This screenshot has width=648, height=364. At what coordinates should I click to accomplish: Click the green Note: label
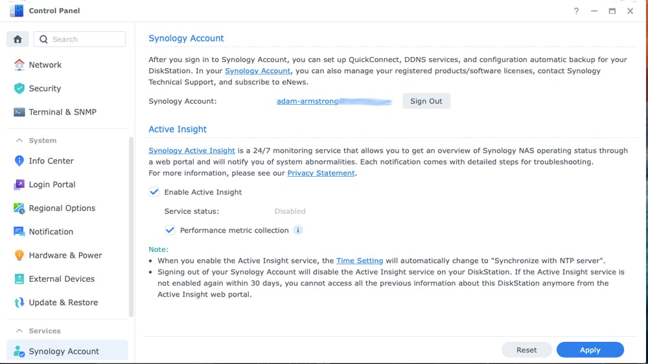point(158,249)
